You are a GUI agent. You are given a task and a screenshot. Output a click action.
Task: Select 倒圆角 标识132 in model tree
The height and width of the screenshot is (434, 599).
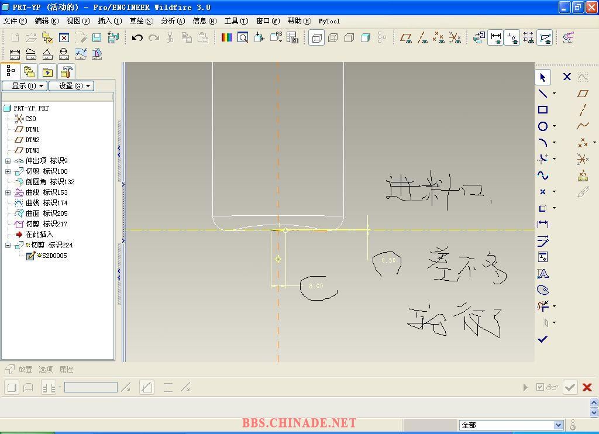coord(50,182)
